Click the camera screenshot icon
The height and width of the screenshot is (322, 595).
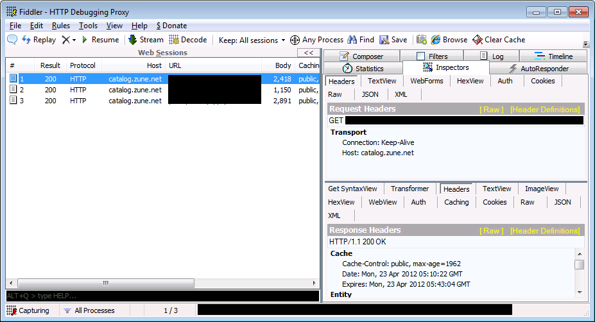coord(421,39)
